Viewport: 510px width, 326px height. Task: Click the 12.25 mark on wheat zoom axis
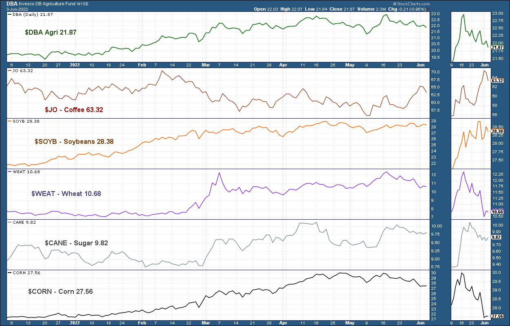point(498,174)
